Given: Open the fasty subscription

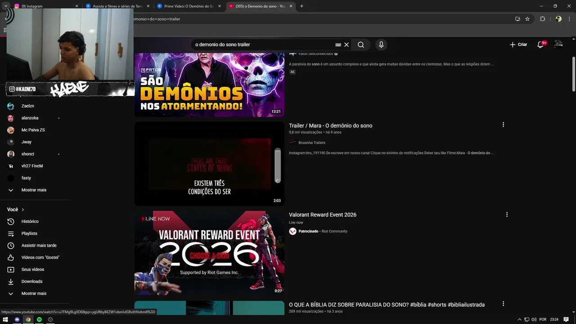Looking at the screenshot, I should coord(26,178).
